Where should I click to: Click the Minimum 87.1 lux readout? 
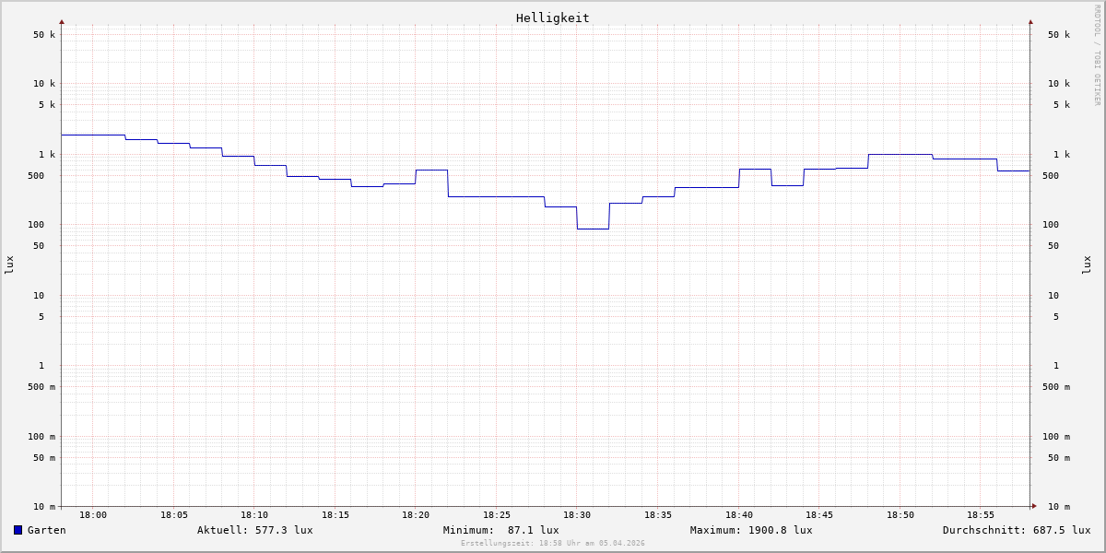(500, 530)
